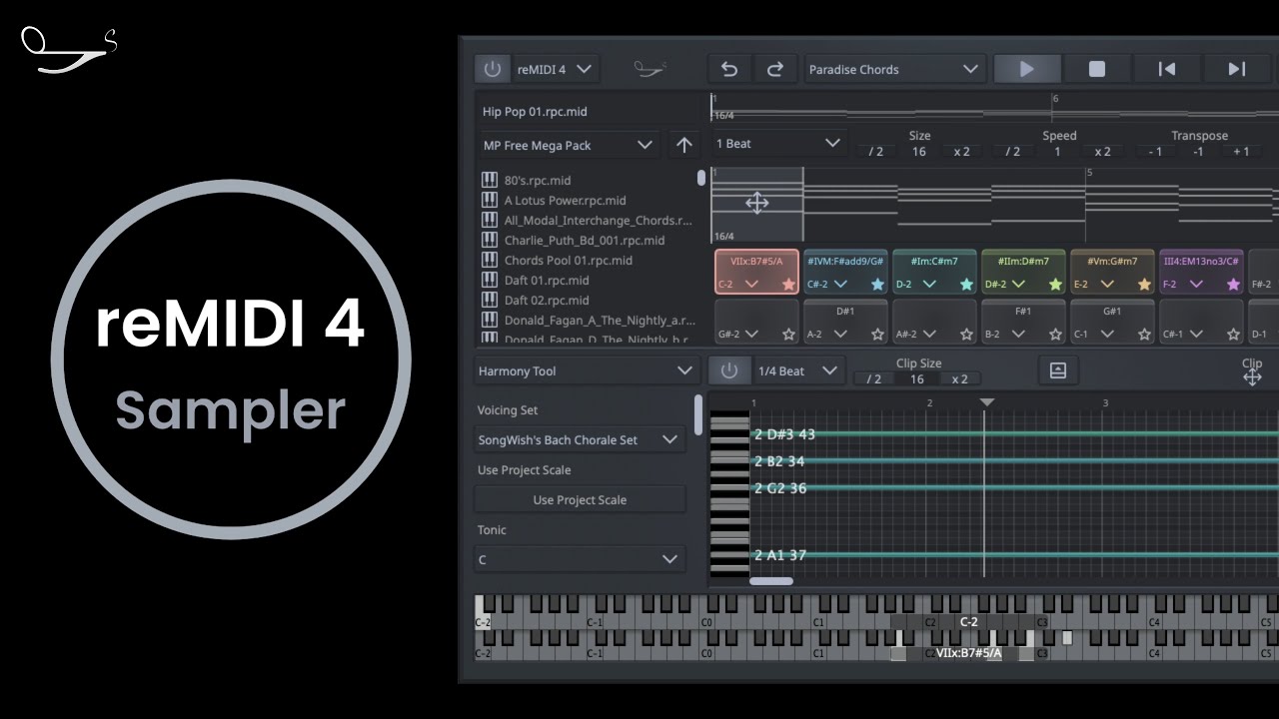
Task: Double the Speed value
Action: tap(1102, 152)
